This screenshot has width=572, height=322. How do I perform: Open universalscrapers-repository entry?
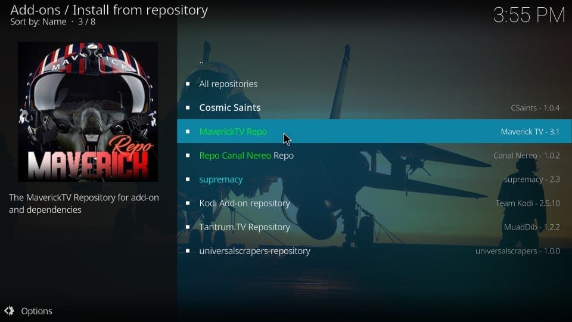point(374,251)
